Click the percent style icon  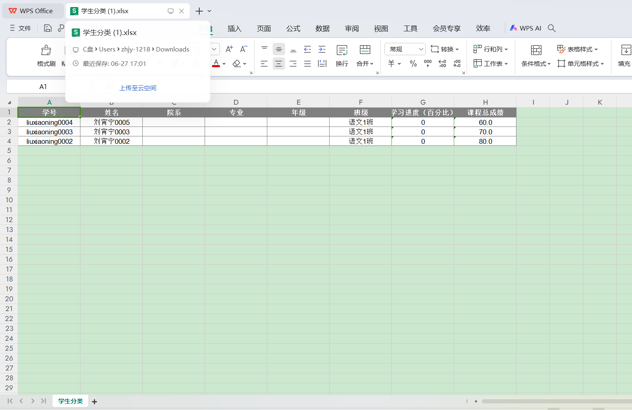click(x=413, y=63)
